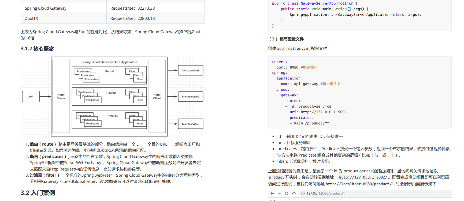Click the '3.1.2 核心概念' heading
464x201 pixels.
point(37,49)
